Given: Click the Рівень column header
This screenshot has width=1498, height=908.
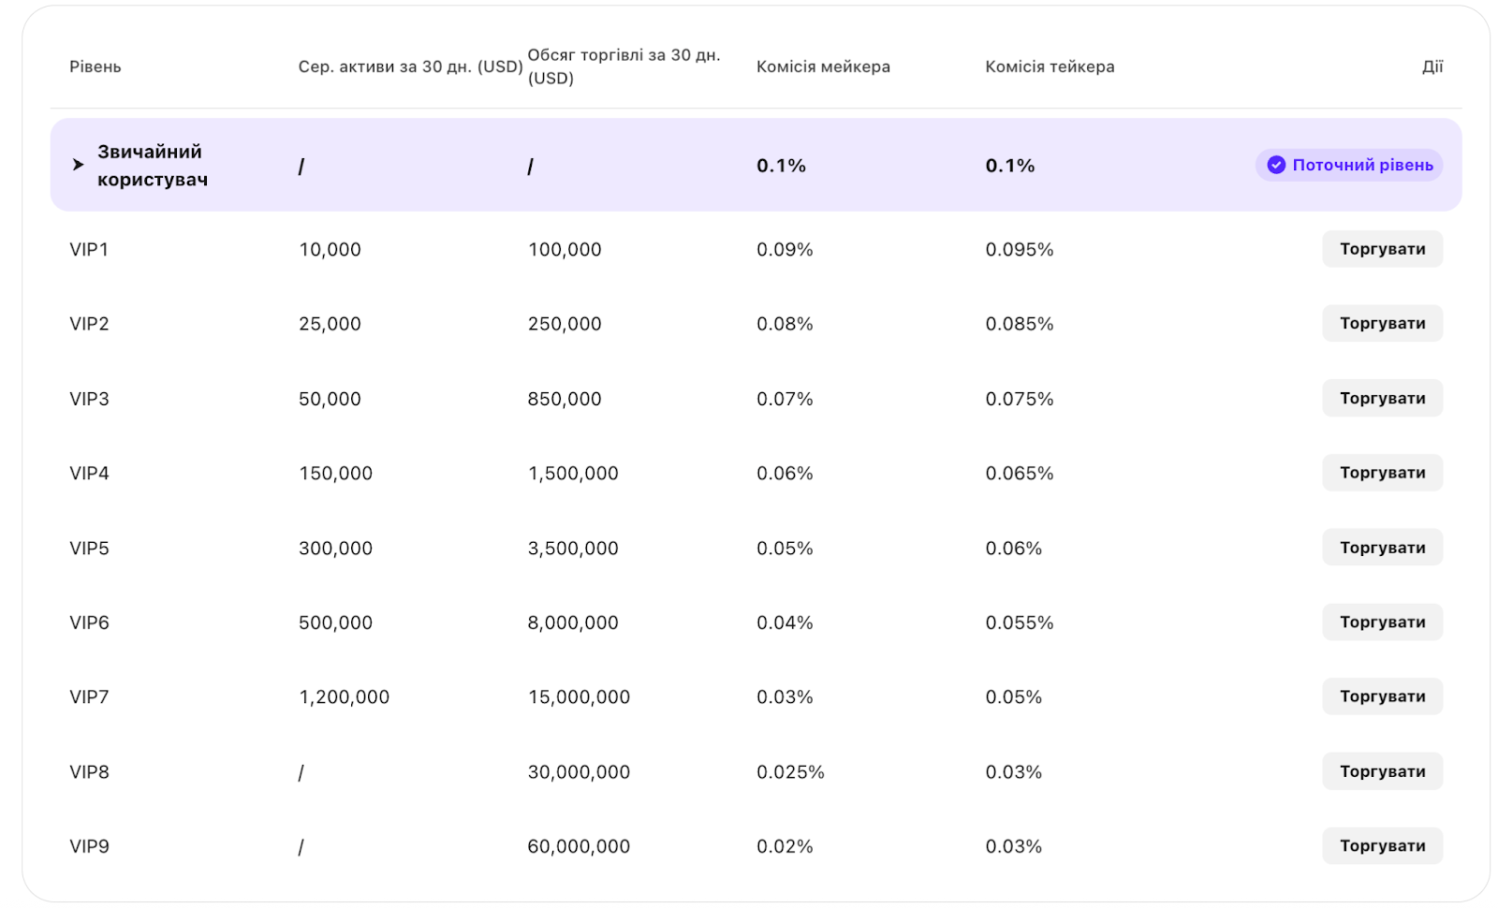Looking at the screenshot, I should [x=95, y=66].
